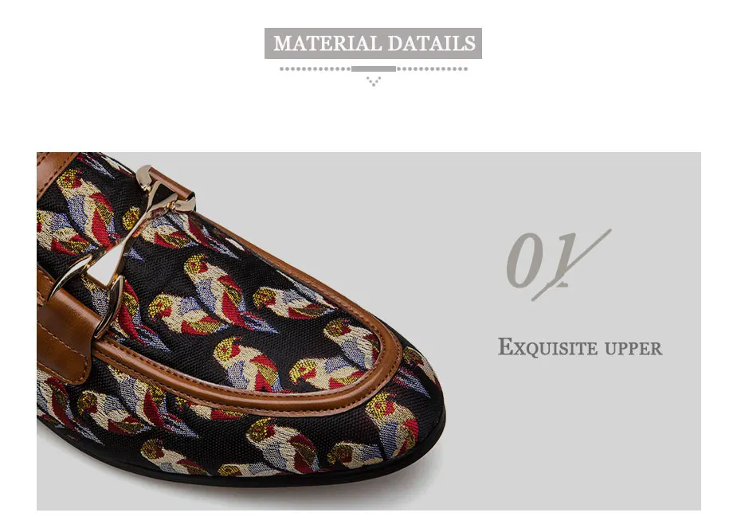741x532 pixels.
Task: Click the diagonal slash through 01
Action: pyautogui.click(x=571, y=265)
